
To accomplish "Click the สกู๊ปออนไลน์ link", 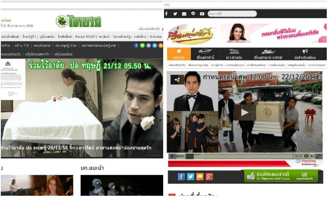I will [64, 54].
